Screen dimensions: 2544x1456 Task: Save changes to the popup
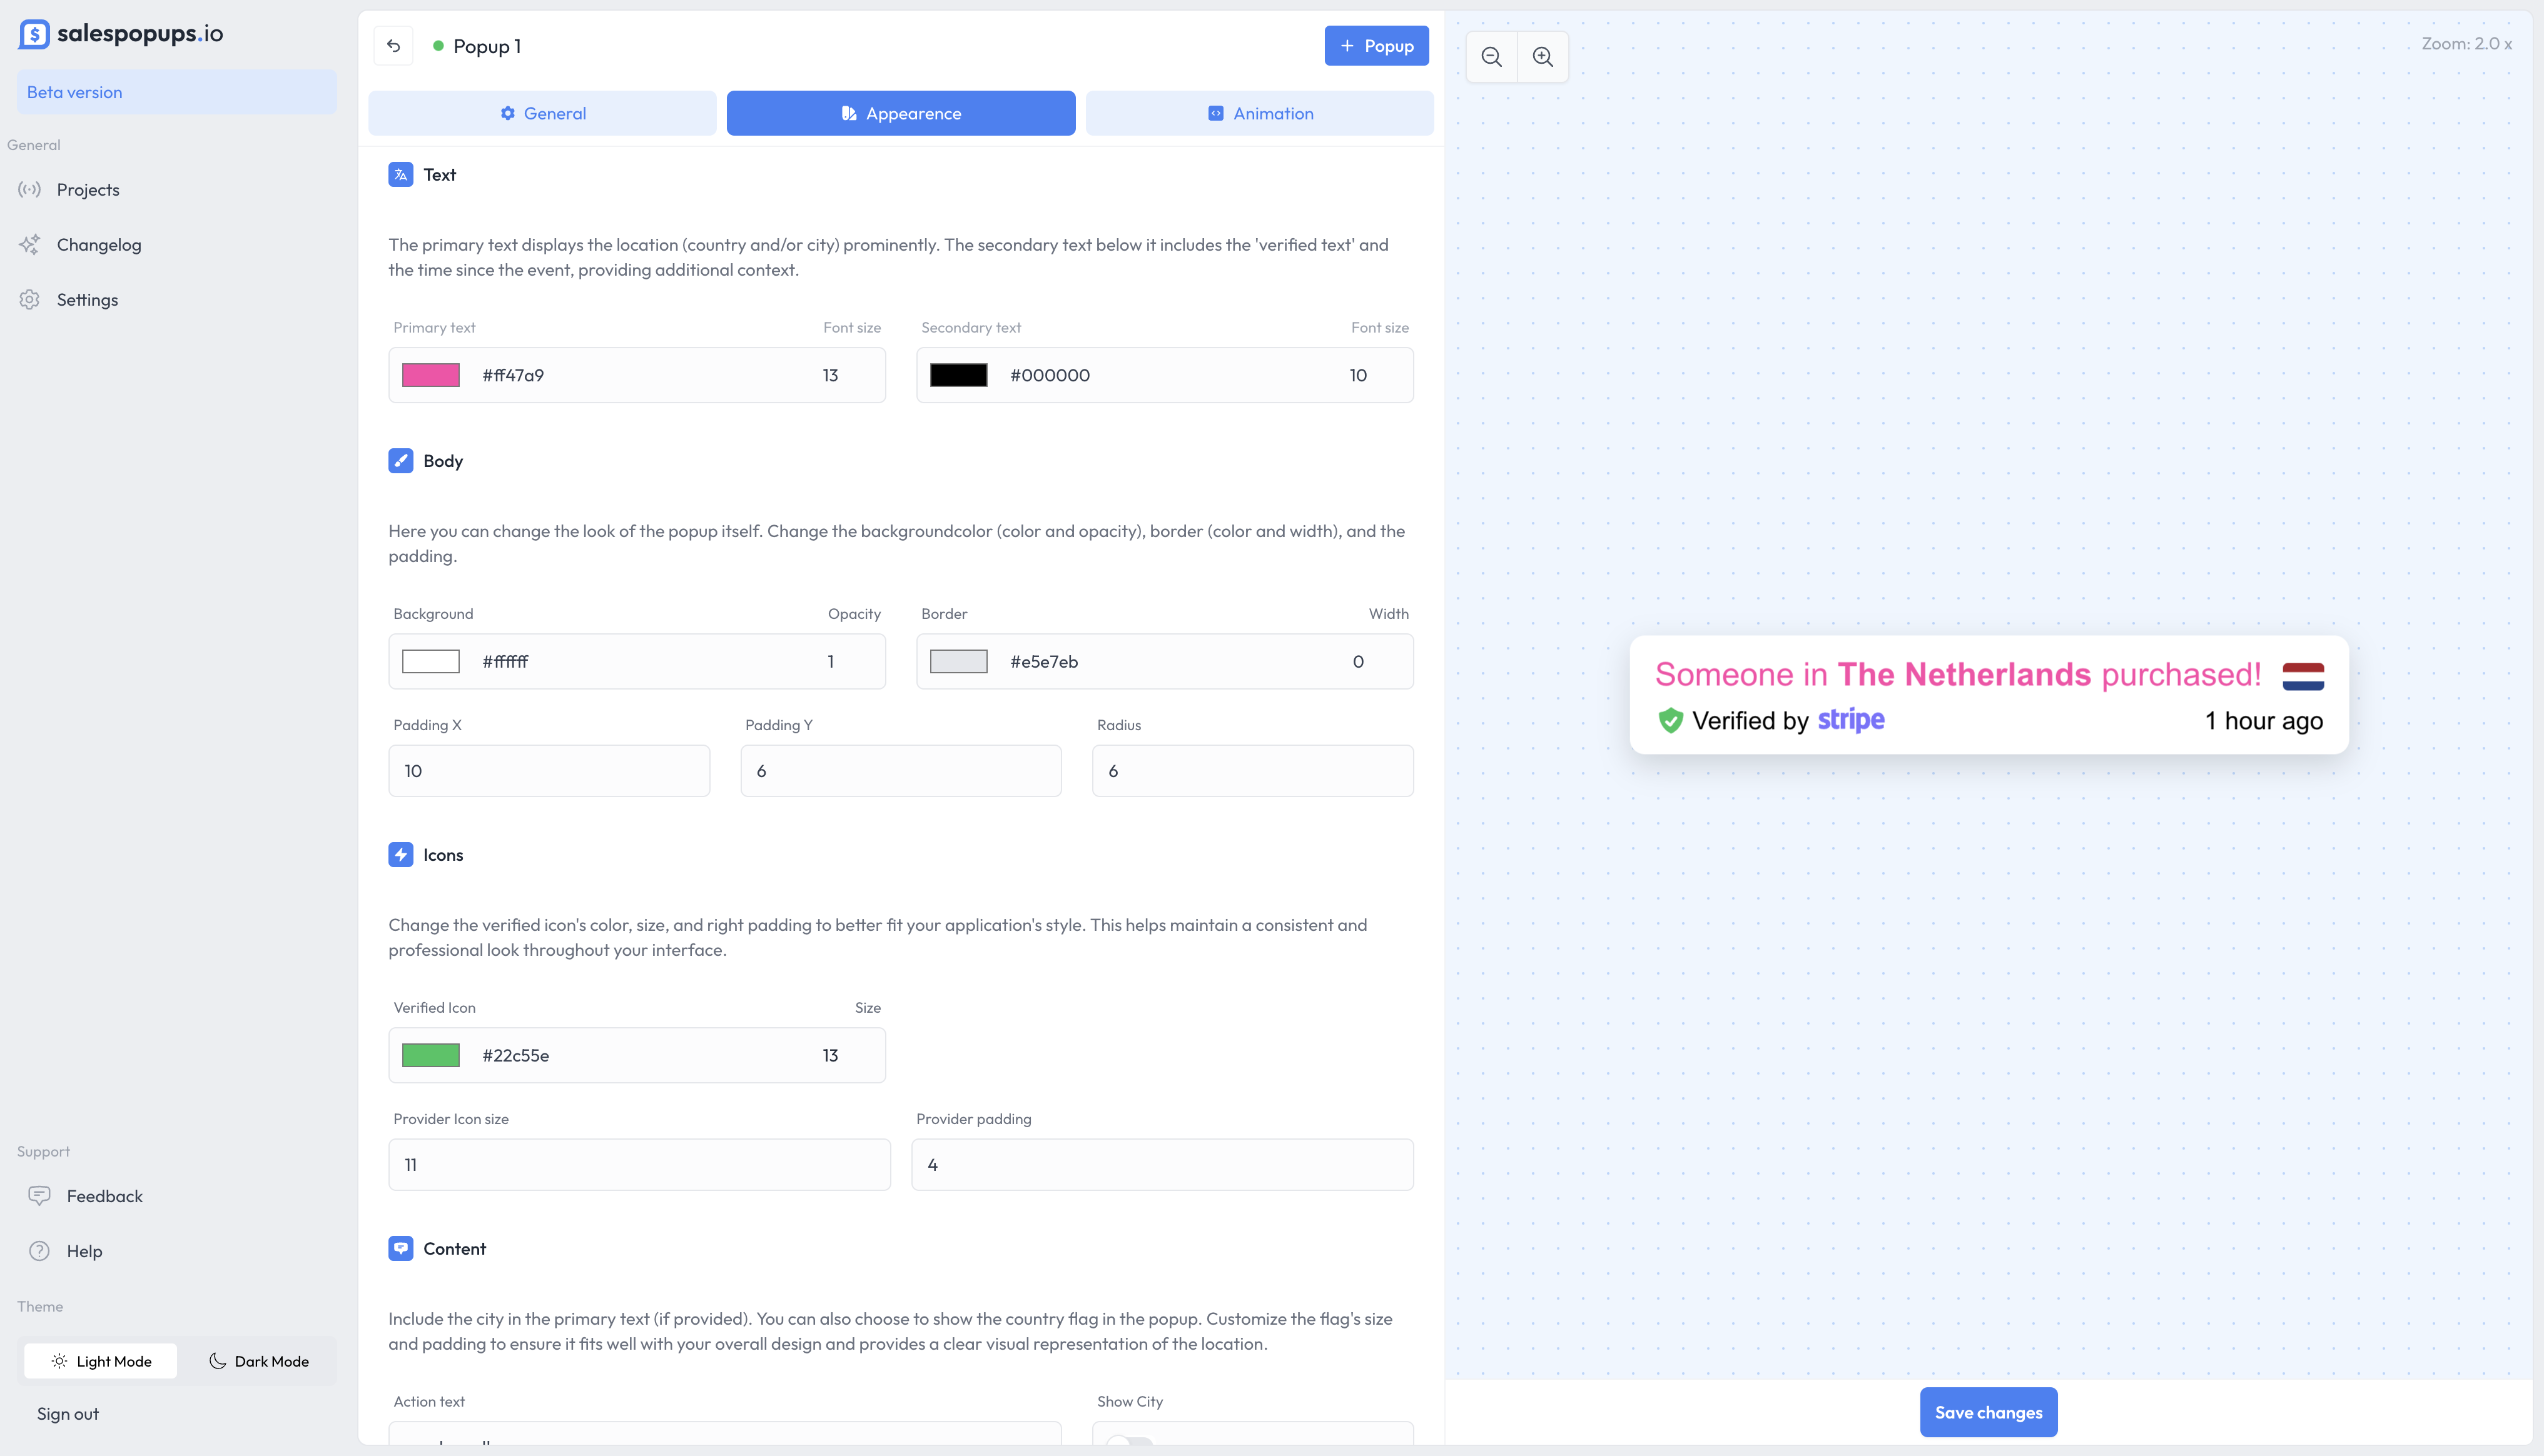[x=1989, y=1412]
